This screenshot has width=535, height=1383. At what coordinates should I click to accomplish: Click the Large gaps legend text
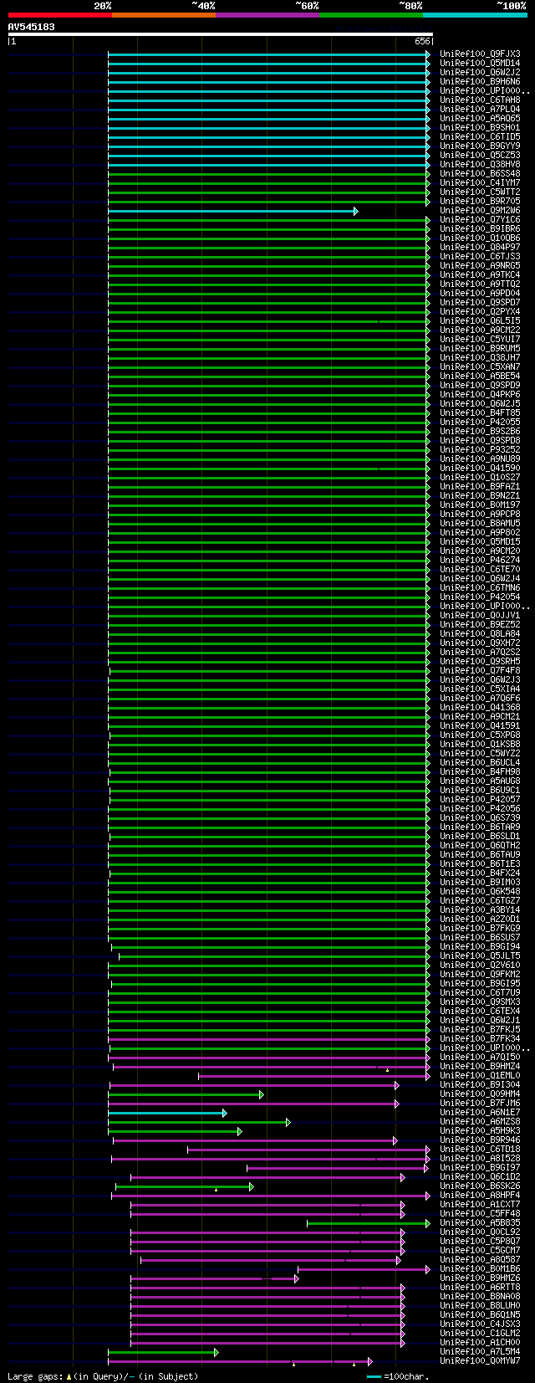(x=103, y=1375)
